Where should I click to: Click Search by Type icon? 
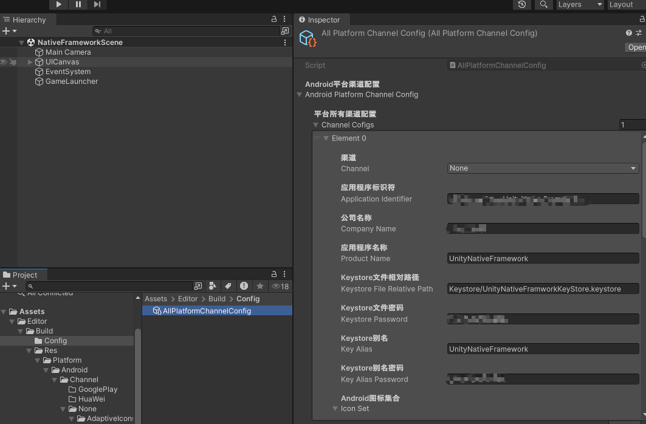point(213,286)
